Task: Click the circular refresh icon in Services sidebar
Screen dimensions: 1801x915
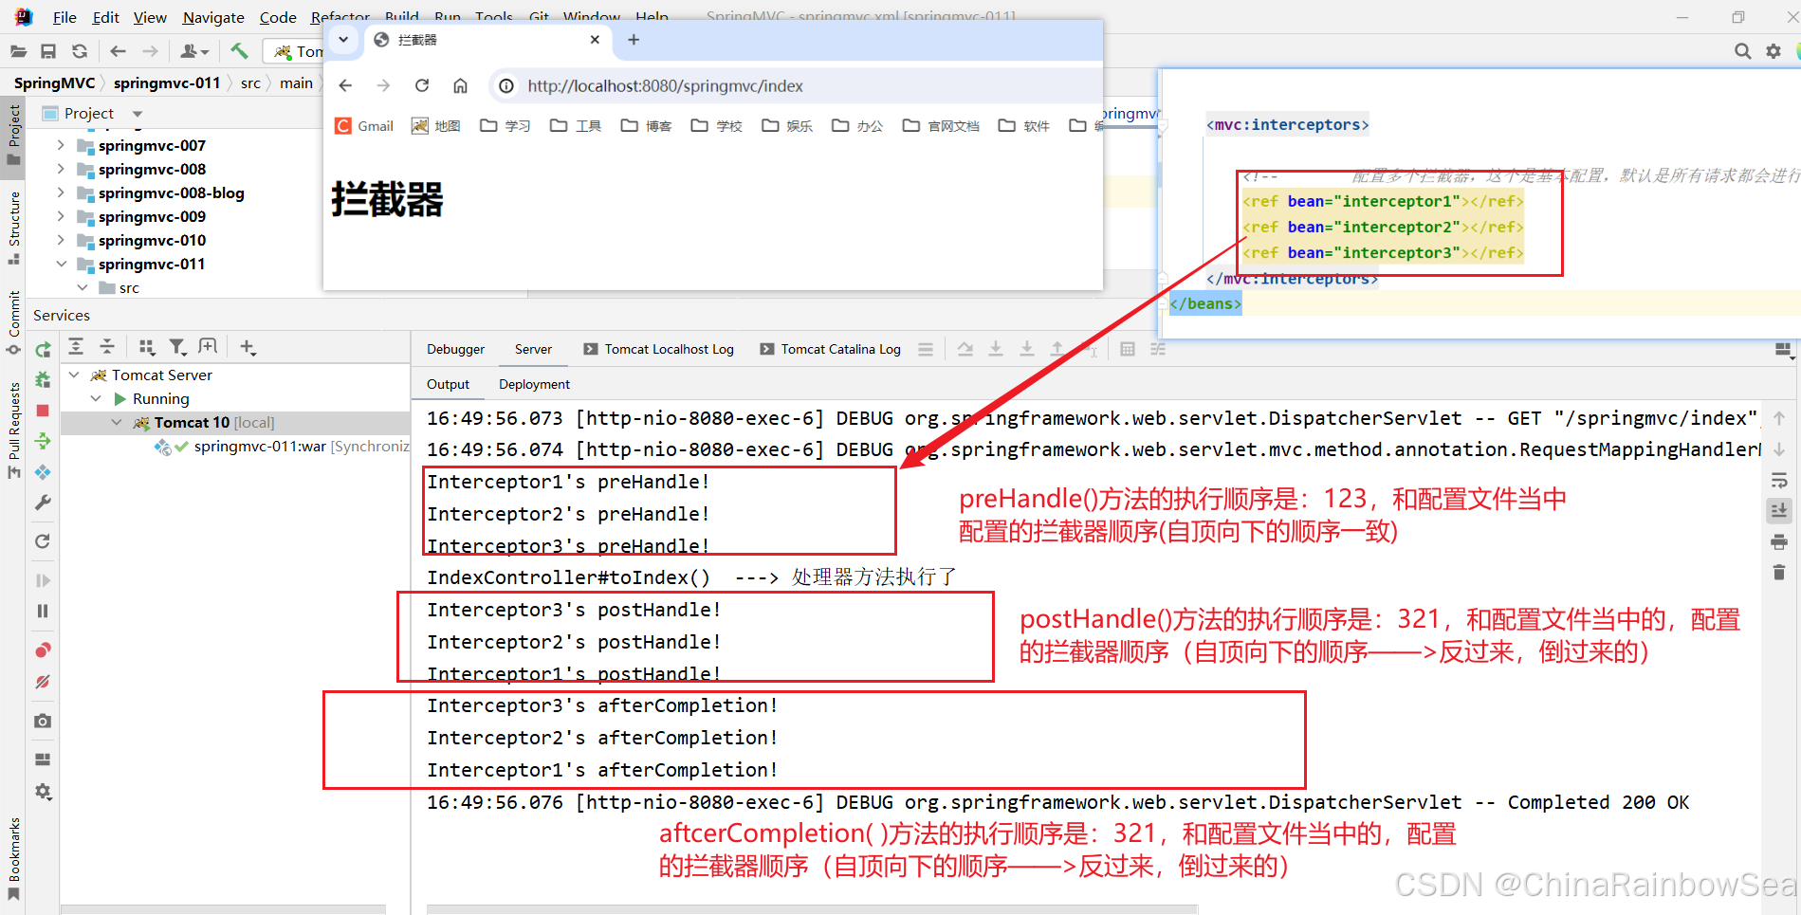Action: (43, 541)
